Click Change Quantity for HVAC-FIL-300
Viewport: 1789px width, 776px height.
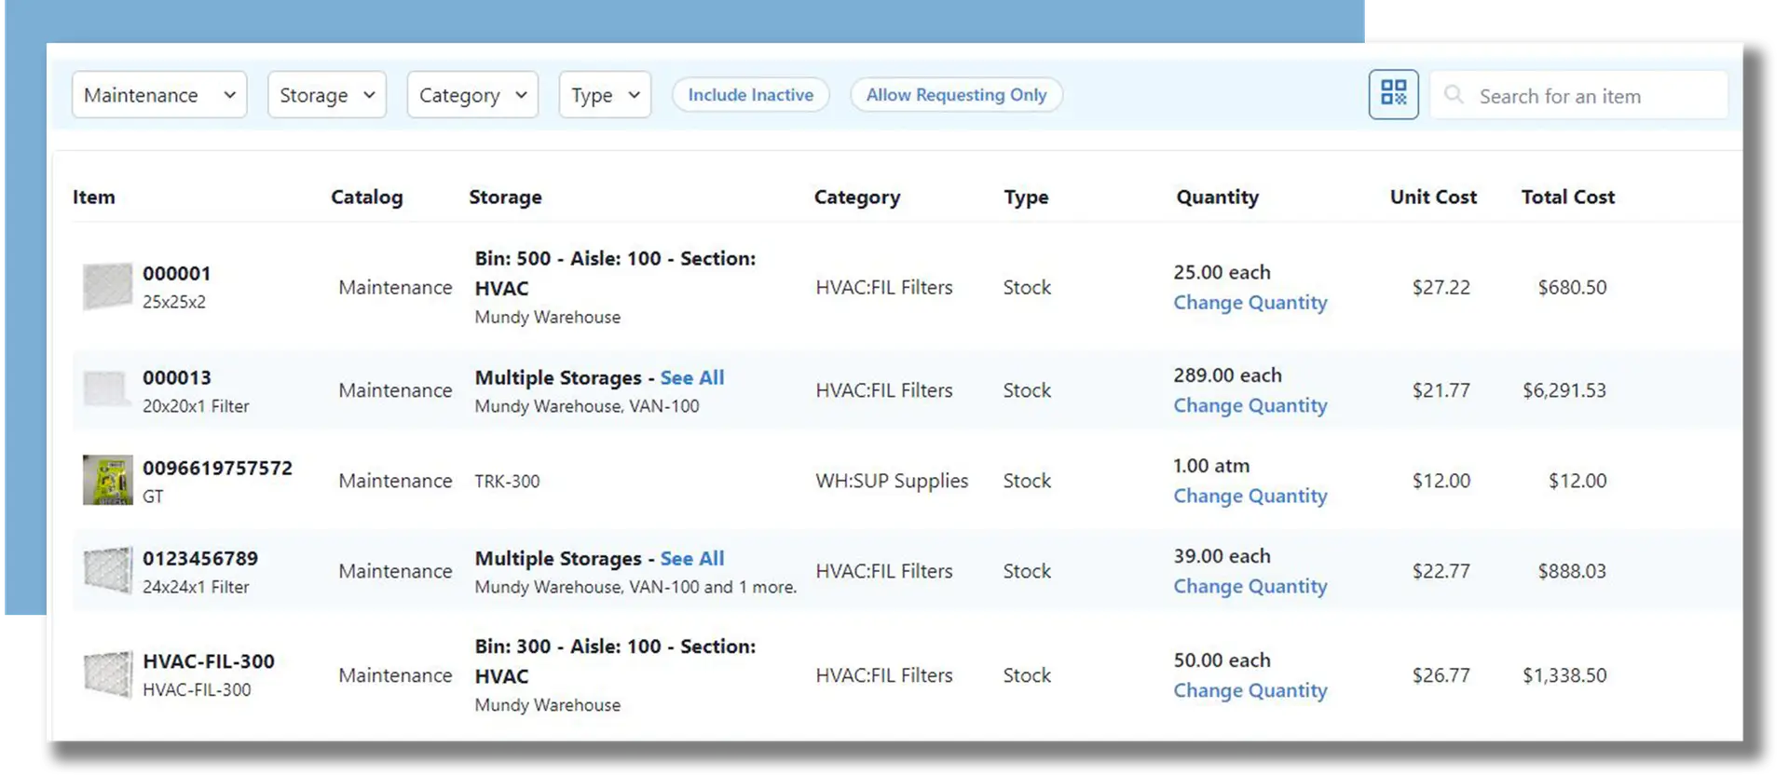1250,691
